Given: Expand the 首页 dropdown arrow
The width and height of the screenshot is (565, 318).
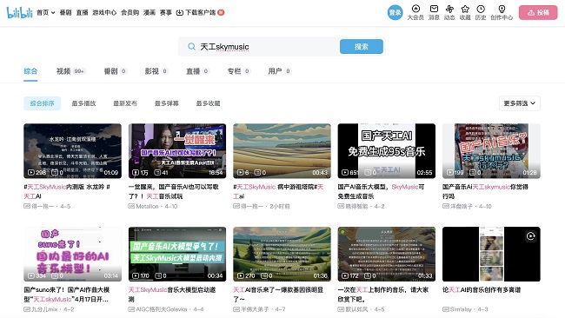Looking at the screenshot, I should coord(53,13).
